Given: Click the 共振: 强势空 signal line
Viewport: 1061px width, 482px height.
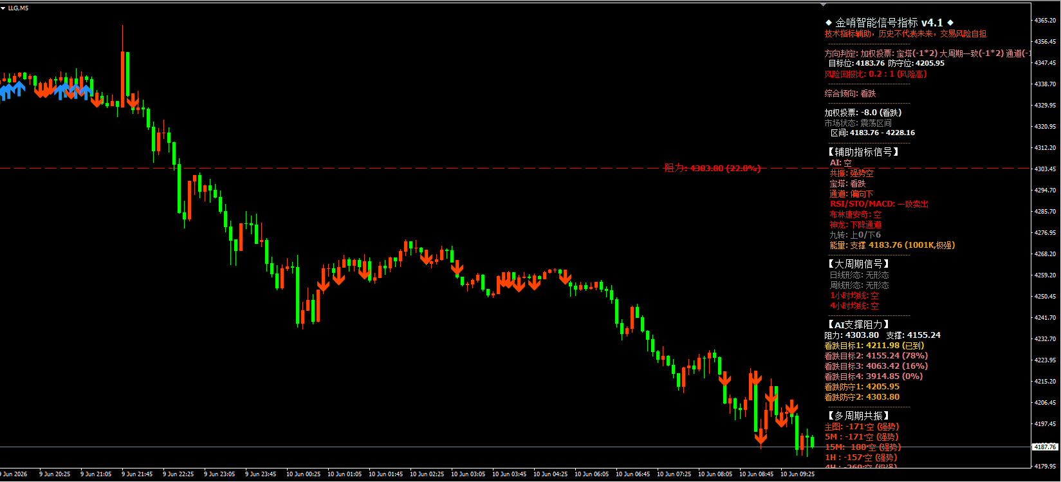Looking at the screenshot, I should 852,173.
